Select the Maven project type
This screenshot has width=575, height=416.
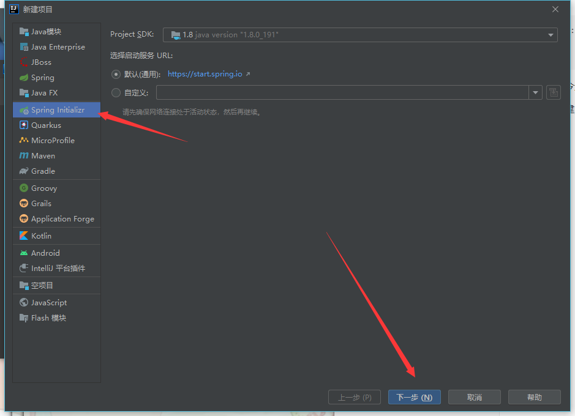pyautogui.click(x=56, y=155)
